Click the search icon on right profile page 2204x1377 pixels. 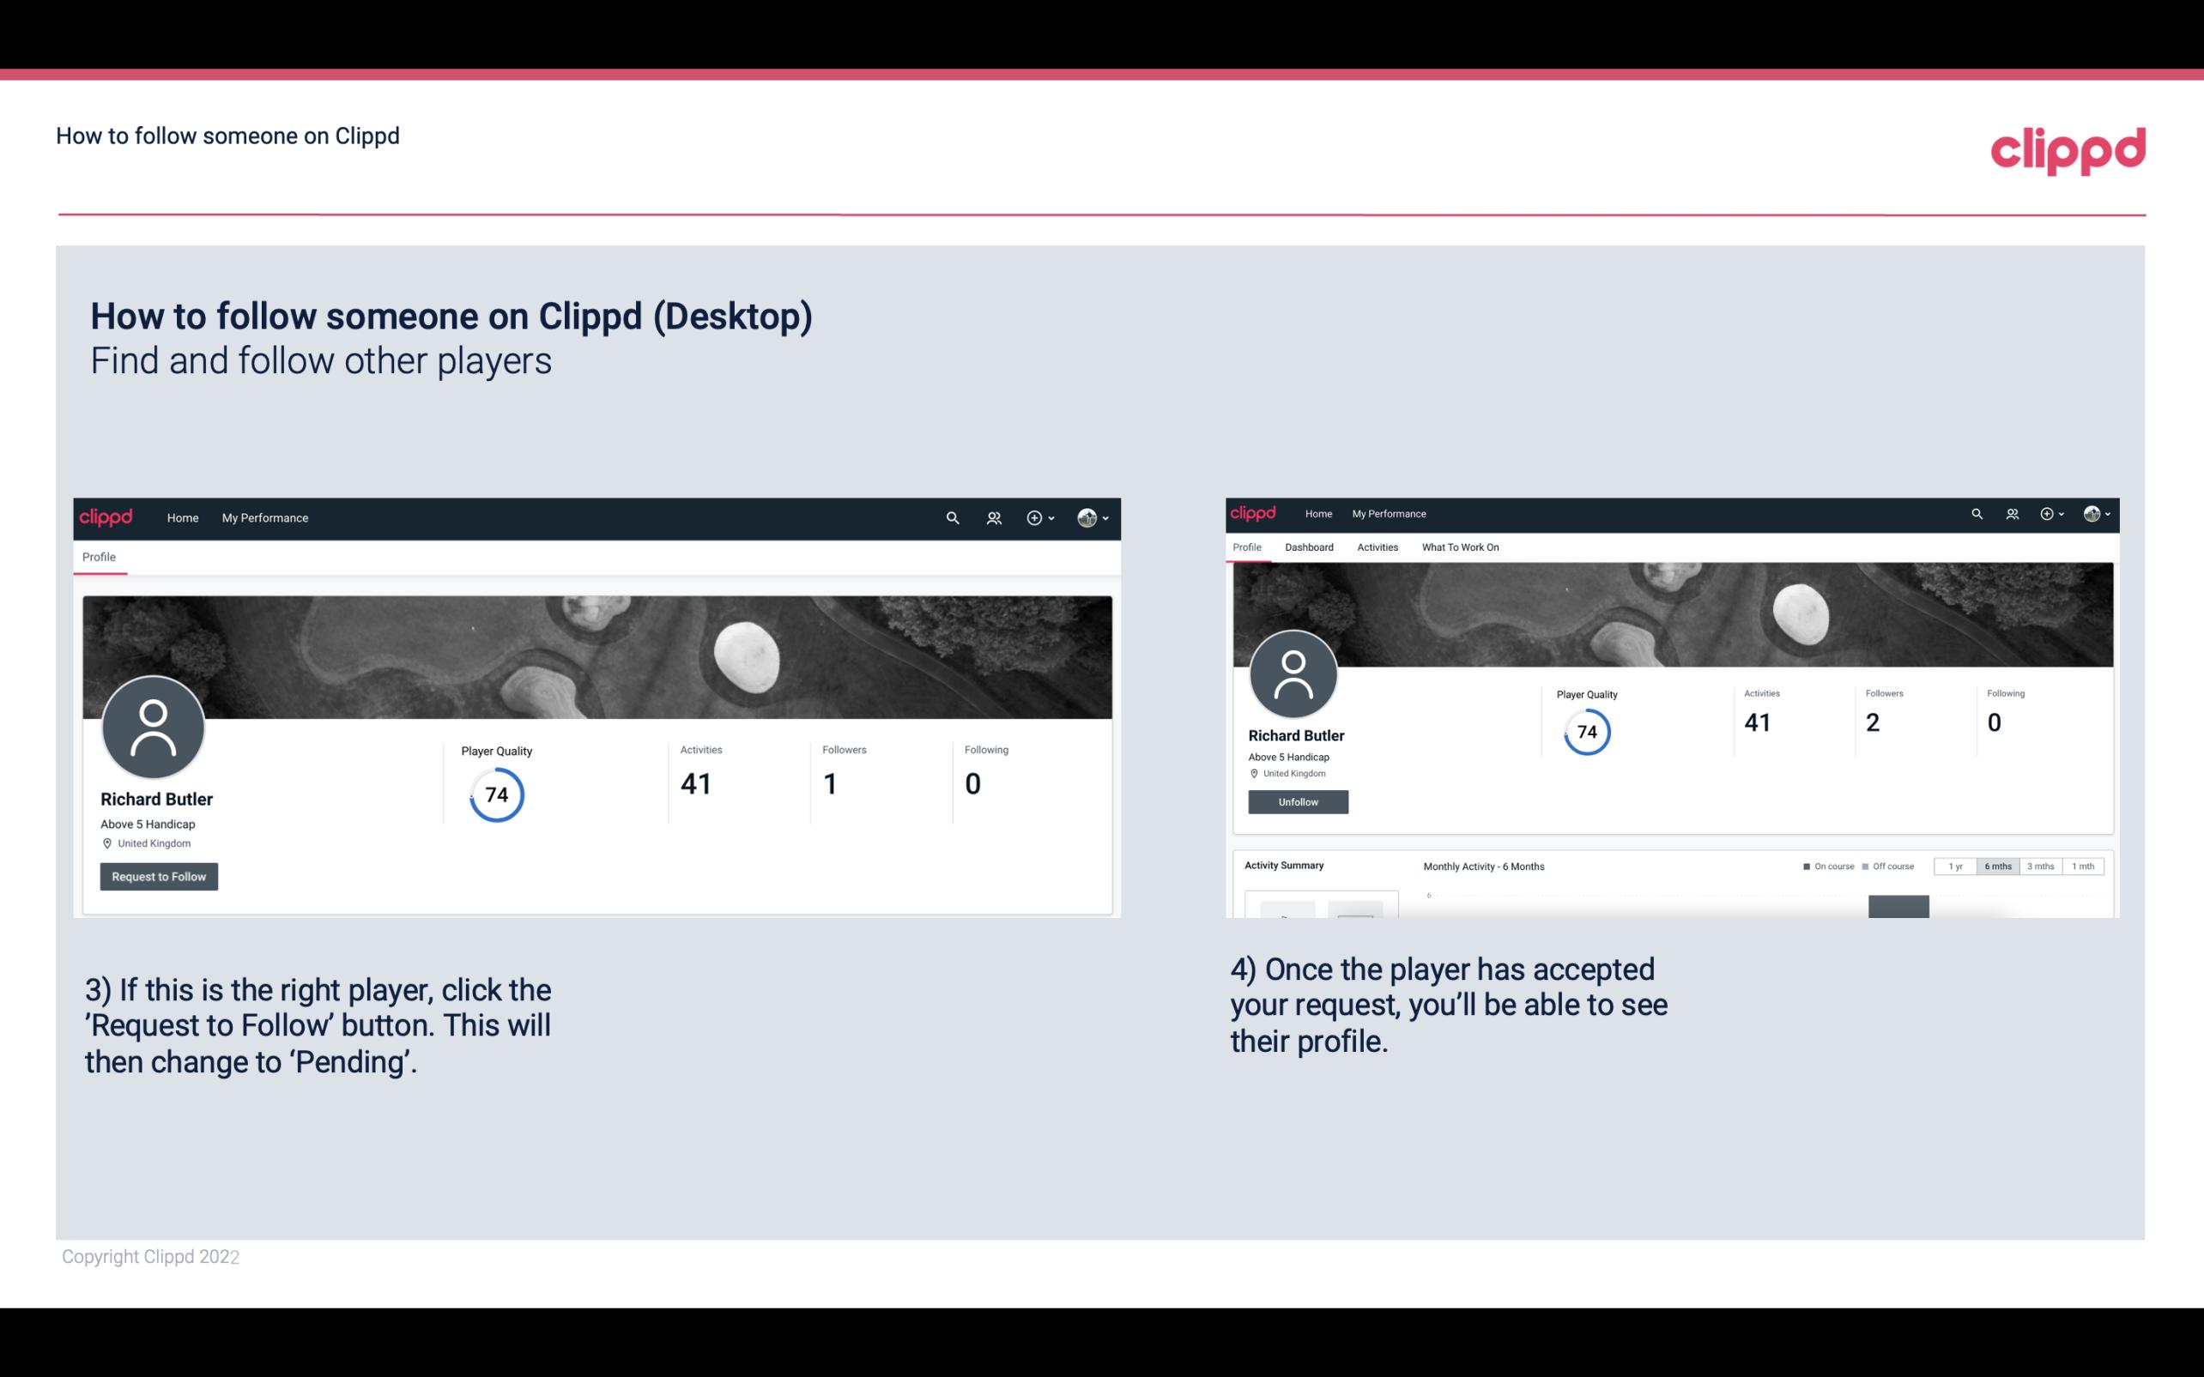(1976, 512)
